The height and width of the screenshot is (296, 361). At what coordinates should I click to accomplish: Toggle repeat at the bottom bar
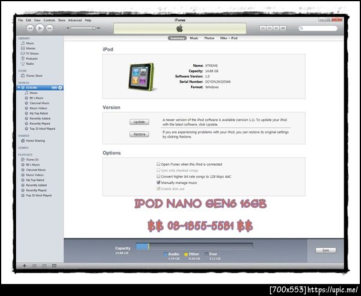click(x=44, y=266)
